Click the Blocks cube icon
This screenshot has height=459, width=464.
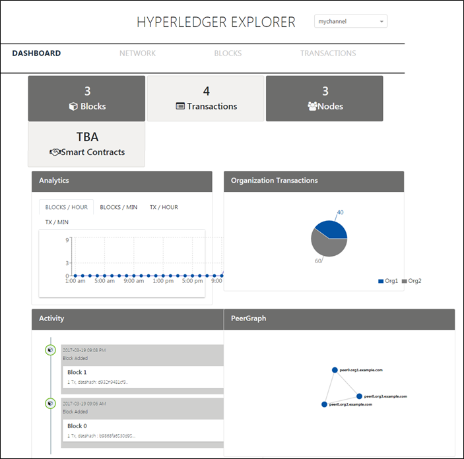coord(73,106)
